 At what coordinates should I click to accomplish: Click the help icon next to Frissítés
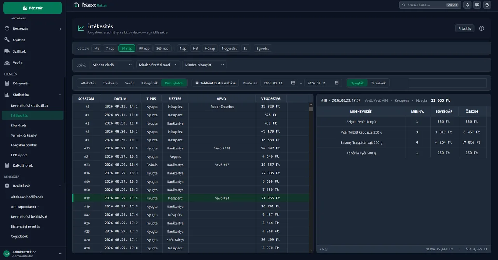pyautogui.click(x=482, y=28)
